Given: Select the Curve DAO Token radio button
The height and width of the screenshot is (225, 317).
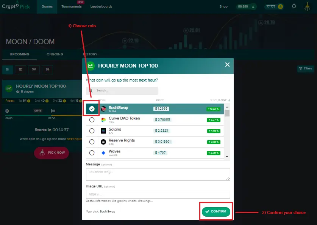Looking at the screenshot, I should [92, 120].
